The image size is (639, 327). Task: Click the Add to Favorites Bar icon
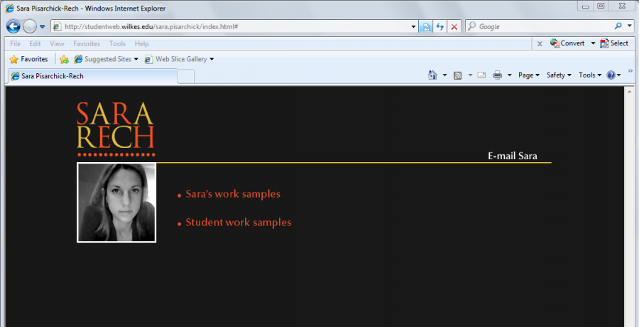pos(64,60)
